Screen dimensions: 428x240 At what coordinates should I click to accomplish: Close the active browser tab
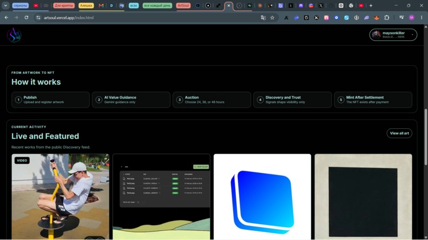229,5
